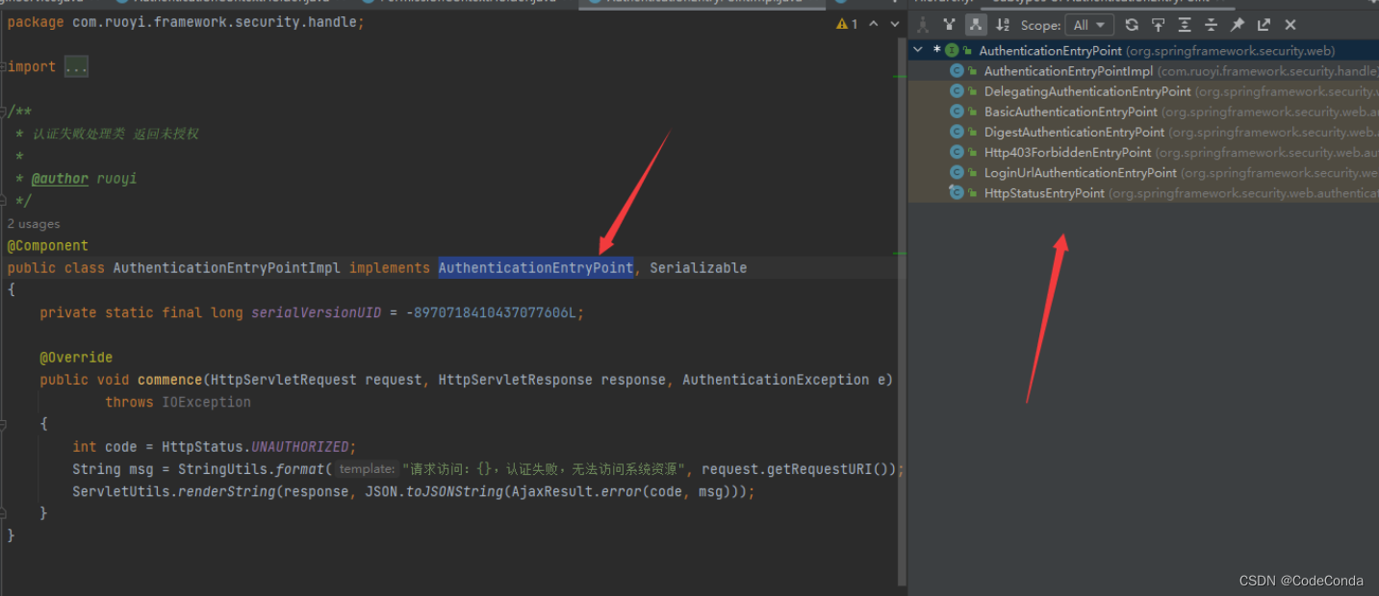The height and width of the screenshot is (596, 1379).
Task: Toggle the Subtypes Hierarchy icon
Action: [976, 25]
